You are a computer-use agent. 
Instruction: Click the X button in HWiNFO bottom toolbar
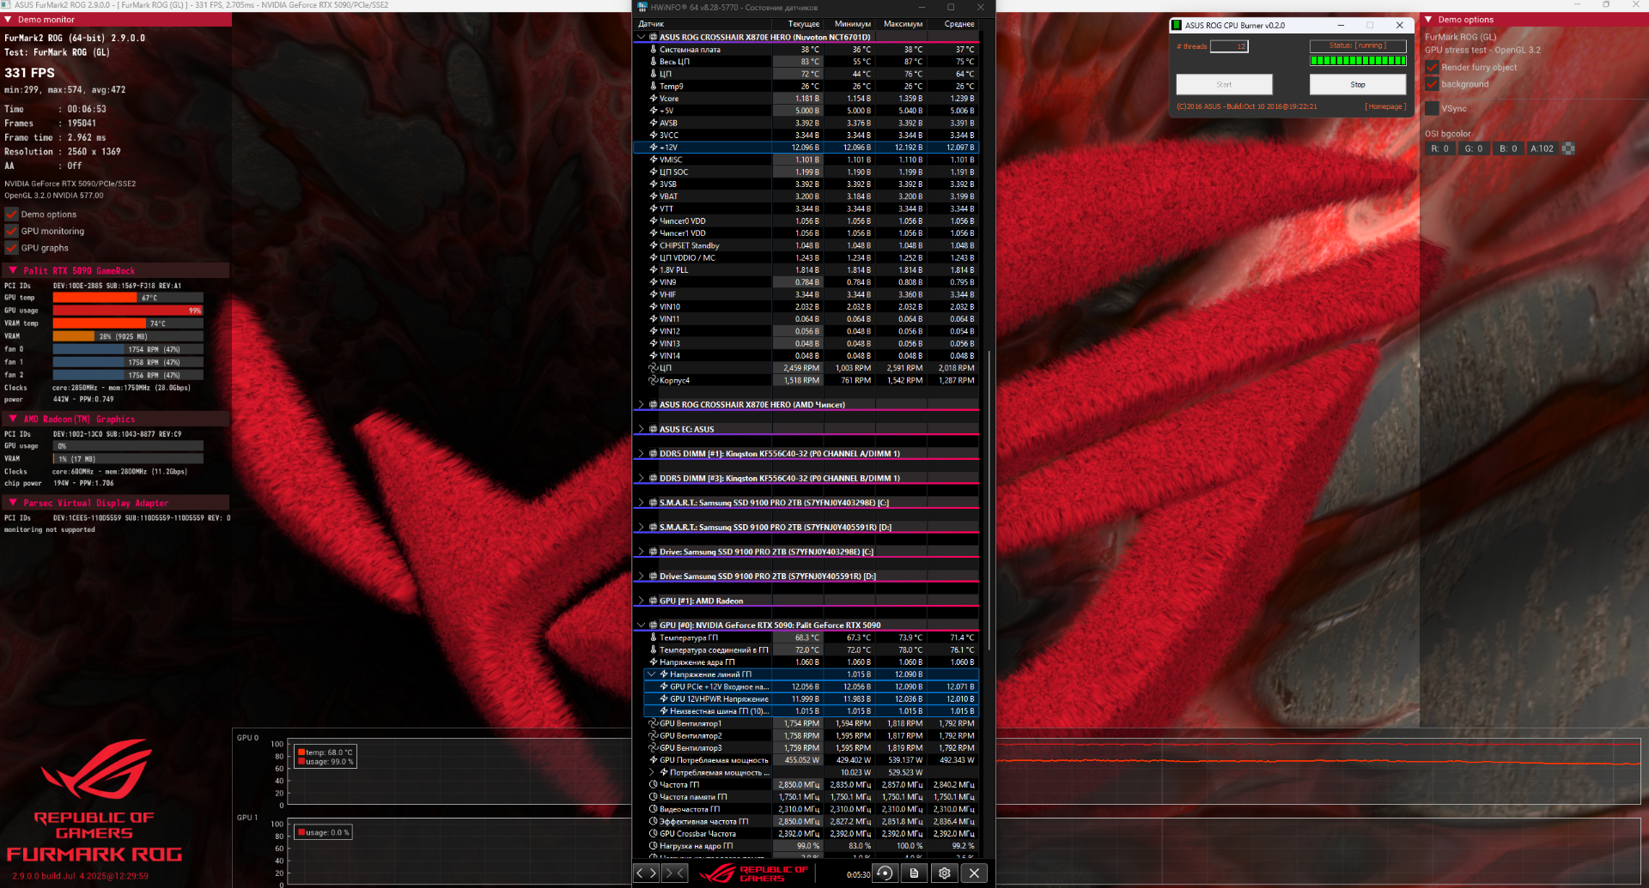click(974, 873)
